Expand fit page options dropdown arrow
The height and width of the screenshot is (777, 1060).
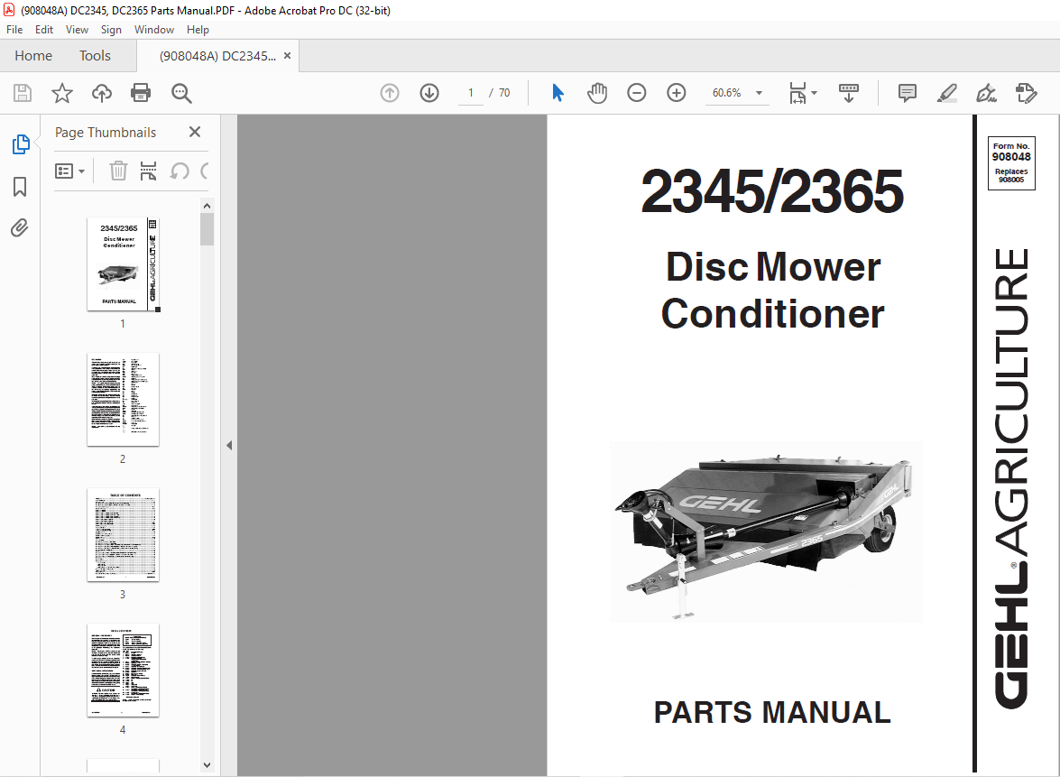814,93
